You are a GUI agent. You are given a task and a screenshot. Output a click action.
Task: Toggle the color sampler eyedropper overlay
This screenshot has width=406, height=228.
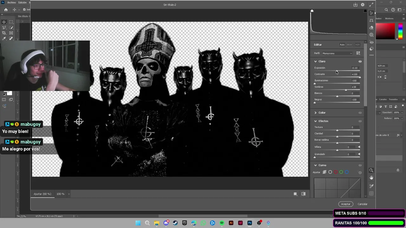pyautogui.click(x=371, y=186)
